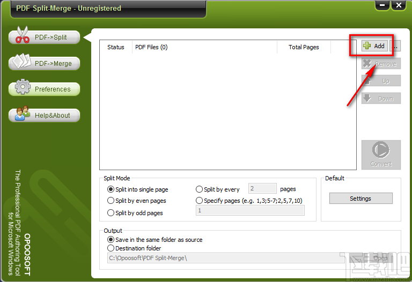The height and width of the screenshot is (282, 412).
Task: Open the Help&About section
Action: coord(44,116)
